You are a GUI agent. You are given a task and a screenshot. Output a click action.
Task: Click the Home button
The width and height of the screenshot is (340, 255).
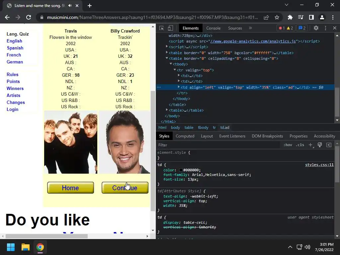click(70, 188)
